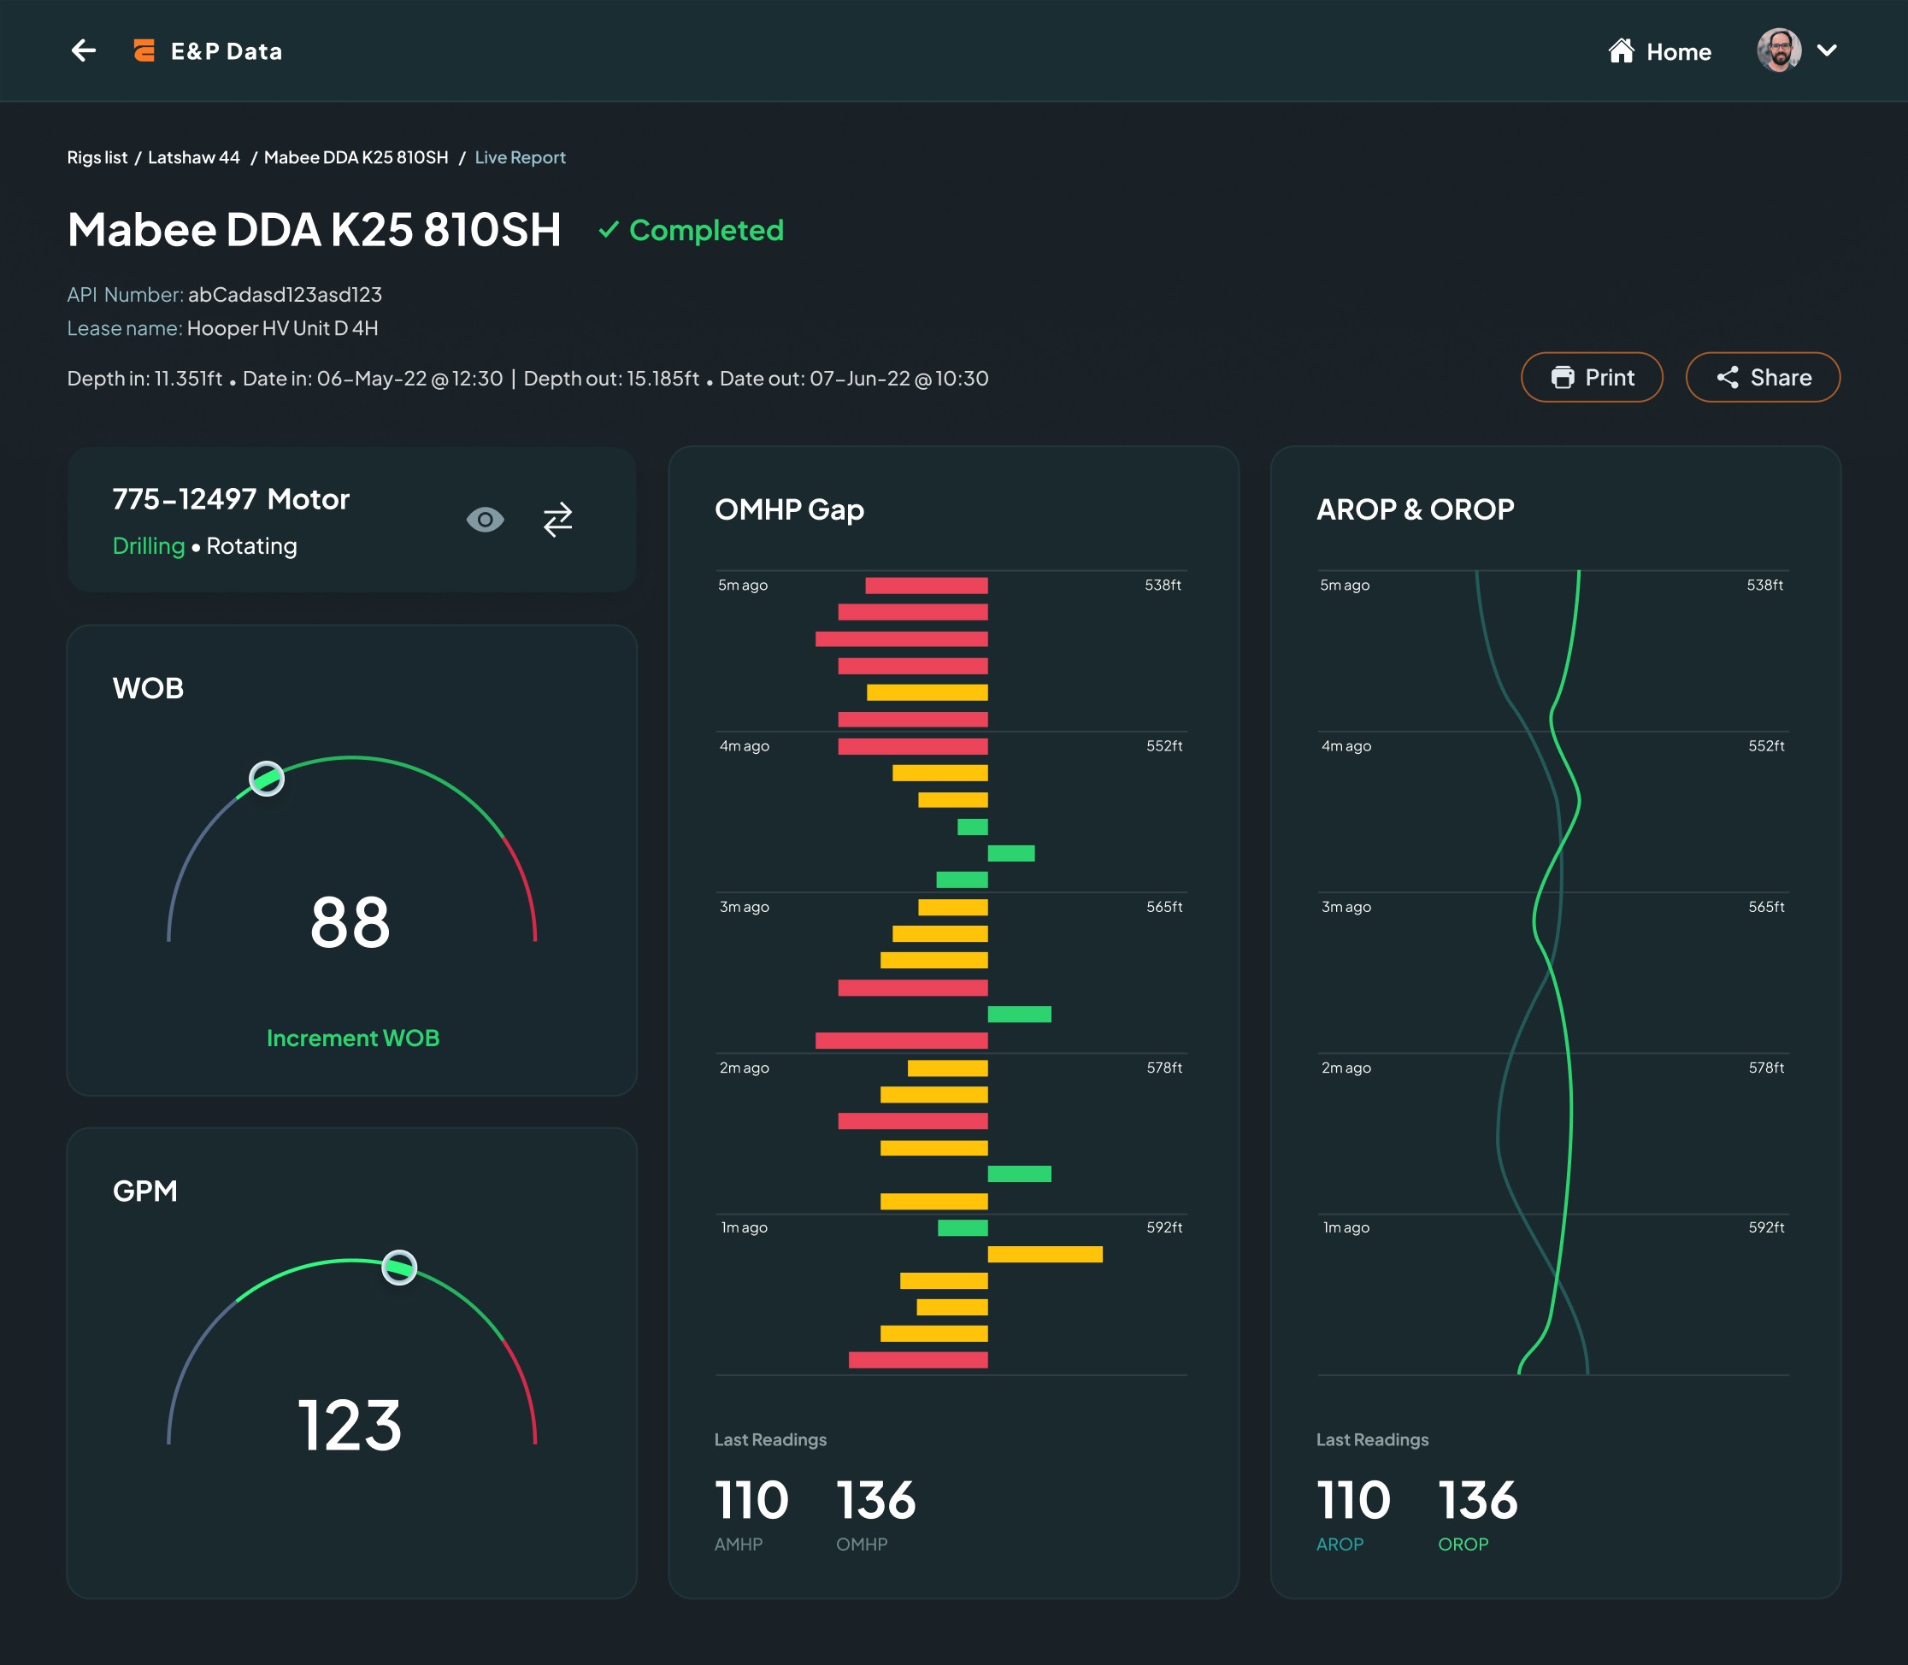This screenshot has width=1908, height=1665.
Task: Expand the user profile dropdown chevron
Action: pyautogui.click(x=1826, y=50)
